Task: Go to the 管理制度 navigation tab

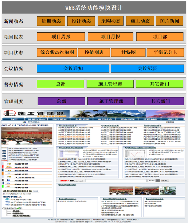Action: pyautogui.click(x=150, y=119)
